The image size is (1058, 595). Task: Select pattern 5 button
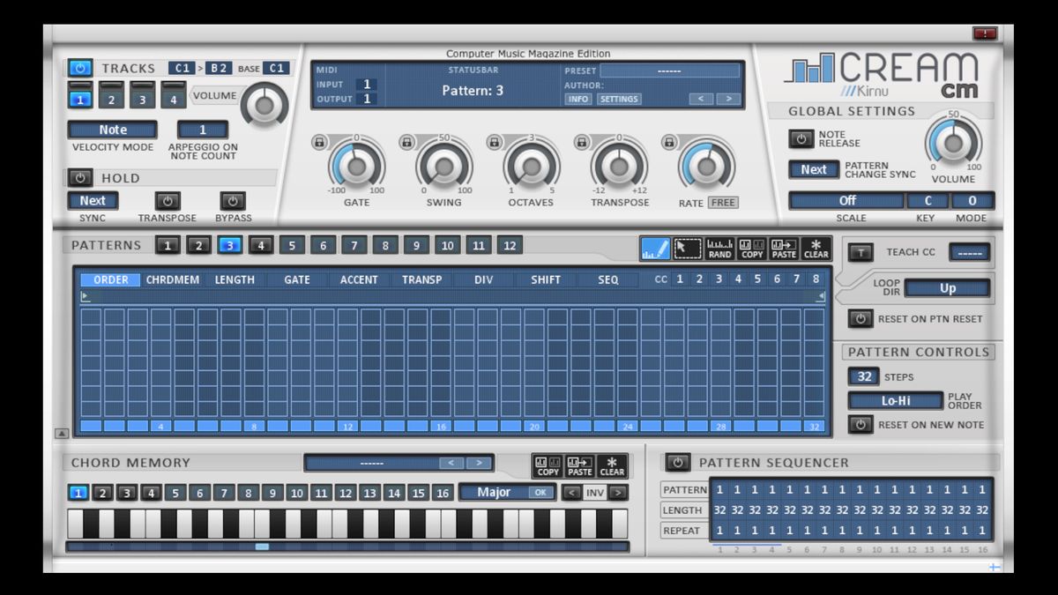click(x=292, y=246)
